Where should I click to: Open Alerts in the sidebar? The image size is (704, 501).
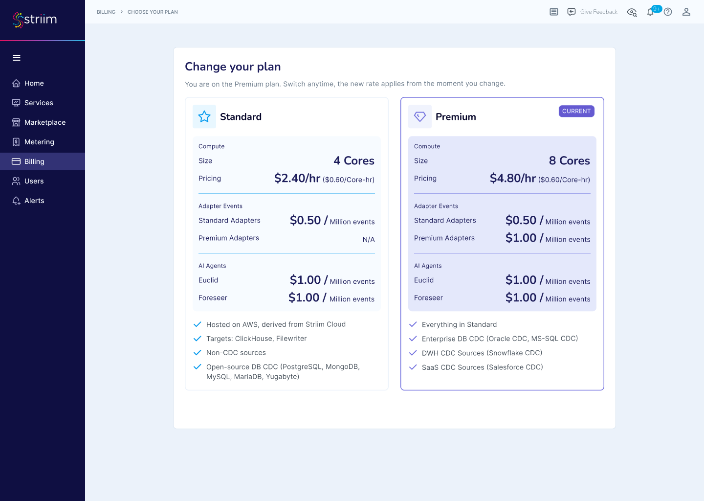(x=43, y=201)
